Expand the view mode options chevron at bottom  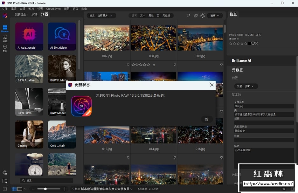tap(25, 189)
